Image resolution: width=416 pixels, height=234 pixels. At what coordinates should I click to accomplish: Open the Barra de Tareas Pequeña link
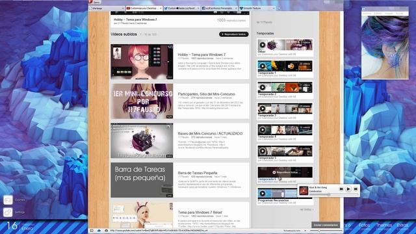tap(198, 173)
